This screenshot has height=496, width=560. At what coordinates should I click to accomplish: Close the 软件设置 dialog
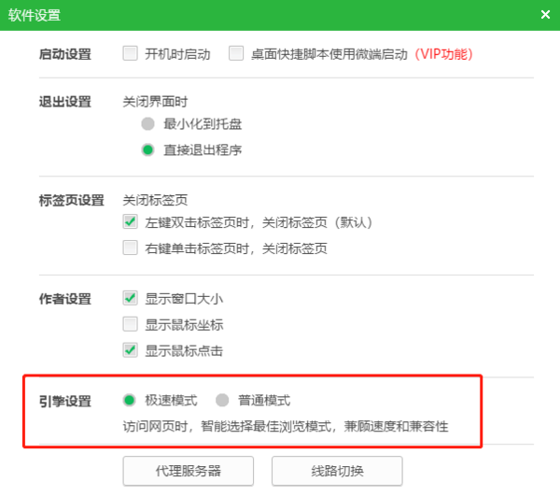(x=545, y=14)
